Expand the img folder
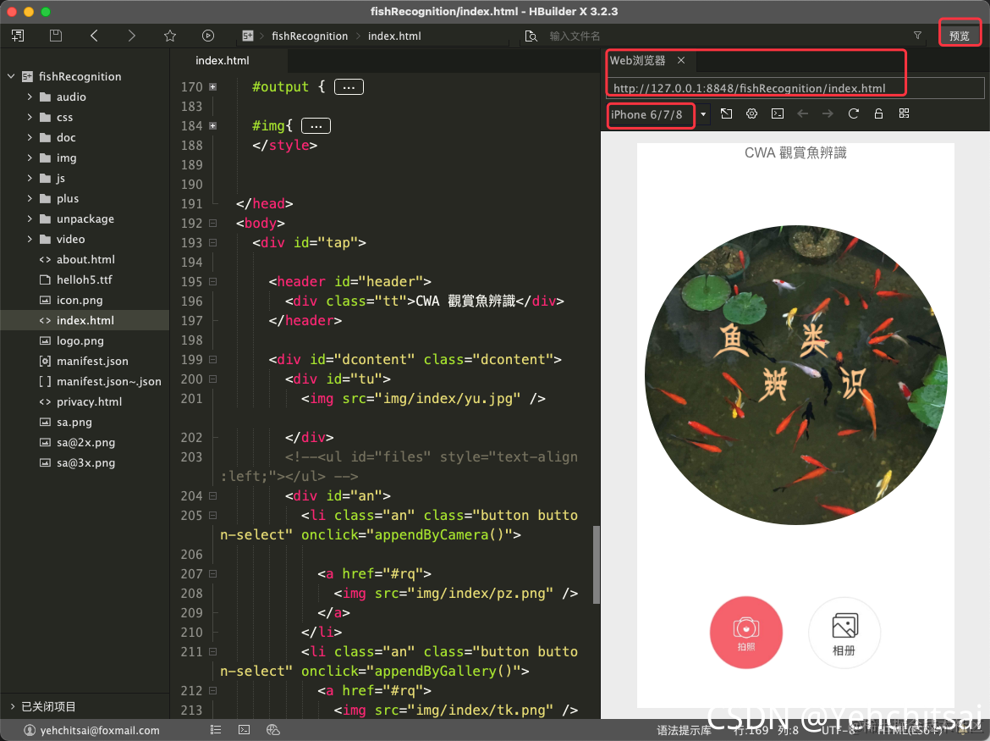The image size is (990, 741). tap(30, 158)
